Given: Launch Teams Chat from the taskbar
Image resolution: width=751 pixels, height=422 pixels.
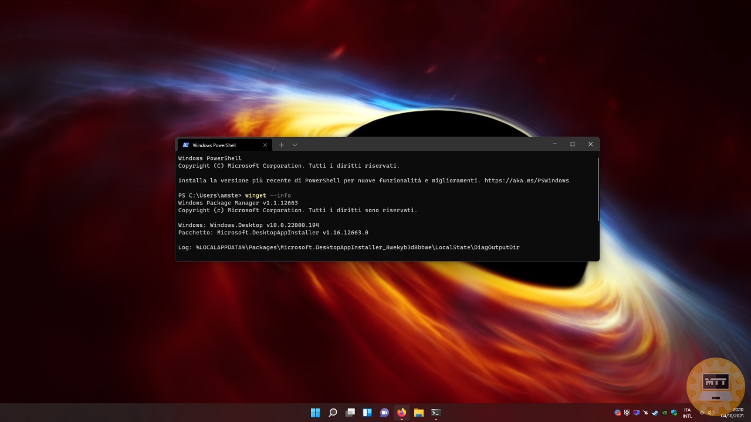Looking at the screenshot, I should pyautogui.click(x=384, y=413).
